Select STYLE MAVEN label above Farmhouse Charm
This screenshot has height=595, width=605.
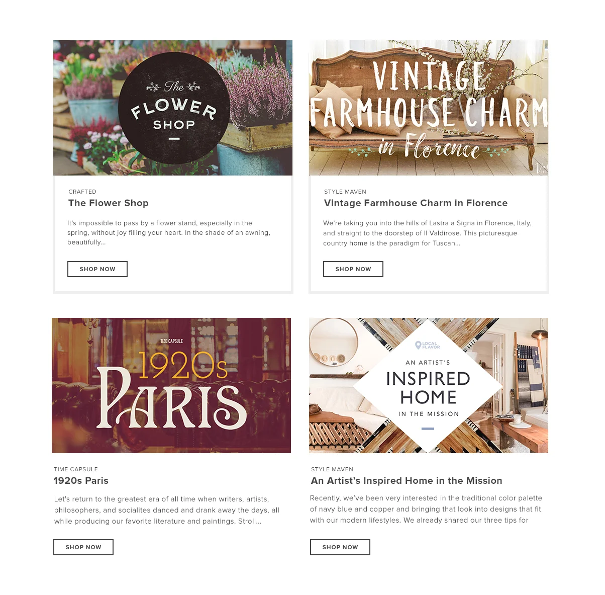coord(345,192)
